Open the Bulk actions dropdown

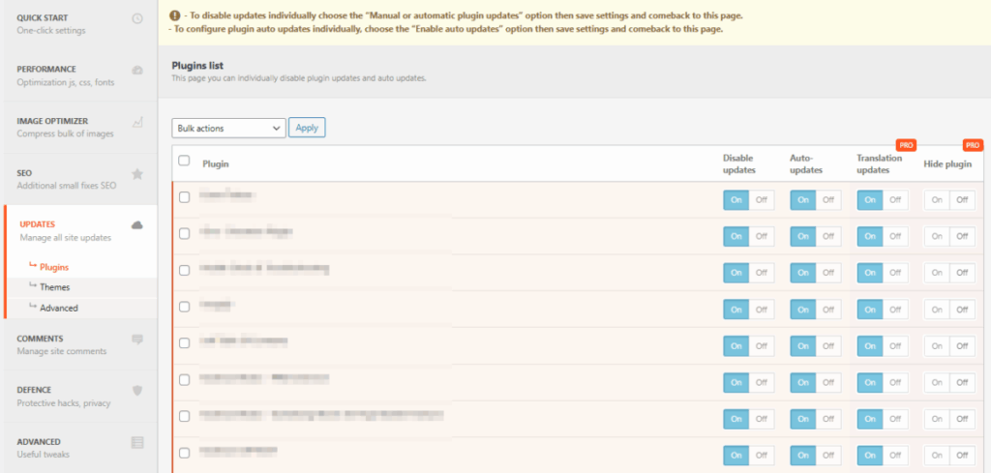[x=228, y=128]
